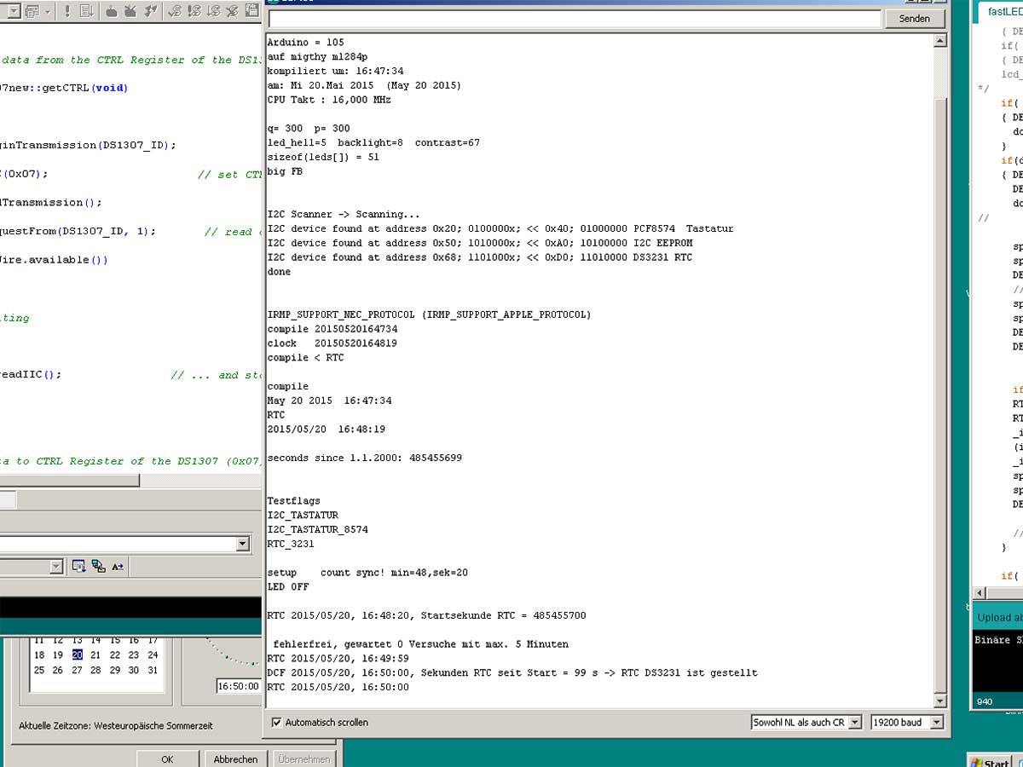Viewport: 1023px width, 767px height.
Task: Click the 'Wire.available())' code line in the editor
Action: pos(55,260)
